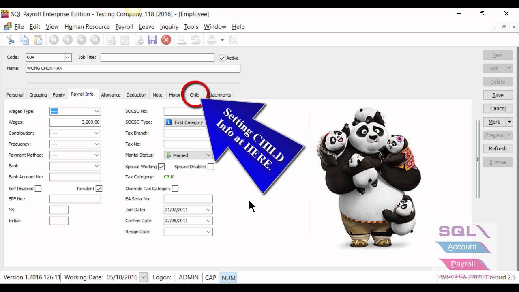
Task: Open the employee Code dropdown
Action: pyautogui.click(x=68, y=58)
